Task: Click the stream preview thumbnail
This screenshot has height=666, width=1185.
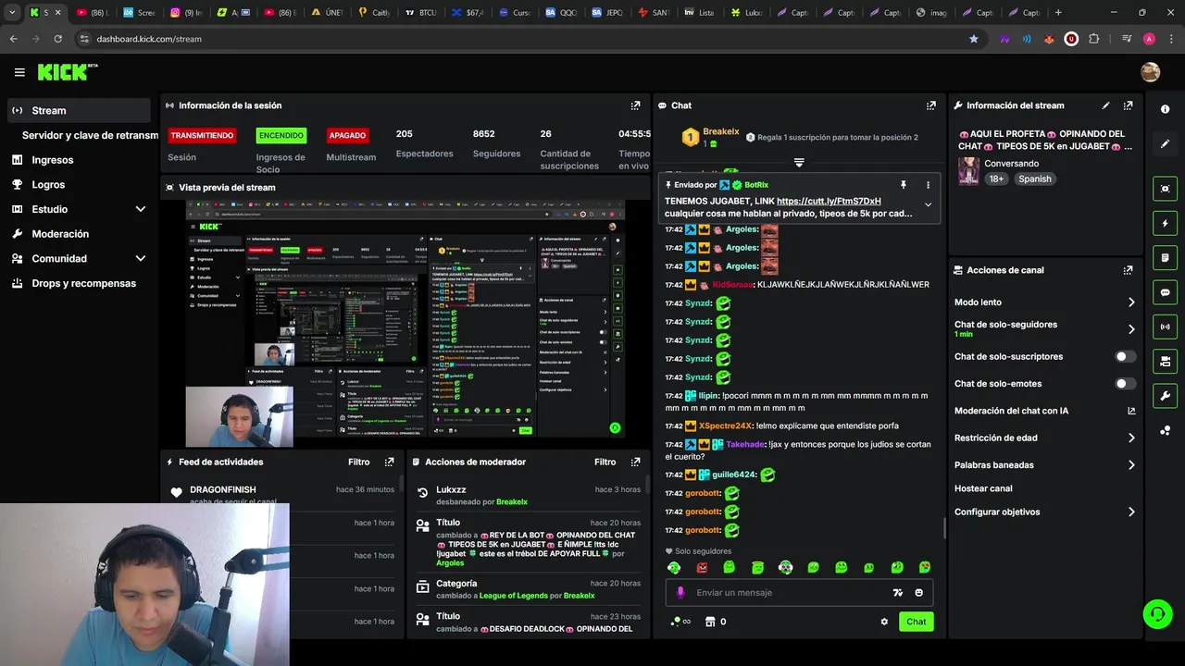Action: (x=405, y=323)
